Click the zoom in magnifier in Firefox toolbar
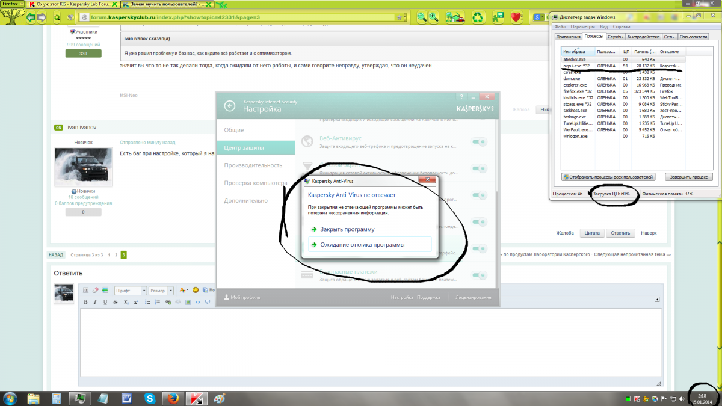The height and width of the screenshot is (406, 722). (x=434, y=17)
